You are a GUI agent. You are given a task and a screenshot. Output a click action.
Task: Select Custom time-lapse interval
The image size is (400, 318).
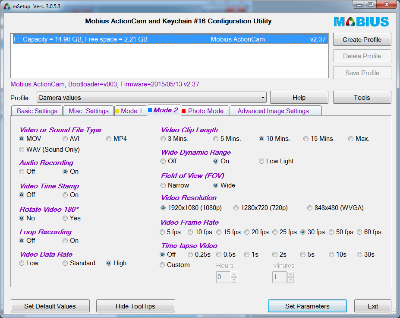tap(175, 265)
